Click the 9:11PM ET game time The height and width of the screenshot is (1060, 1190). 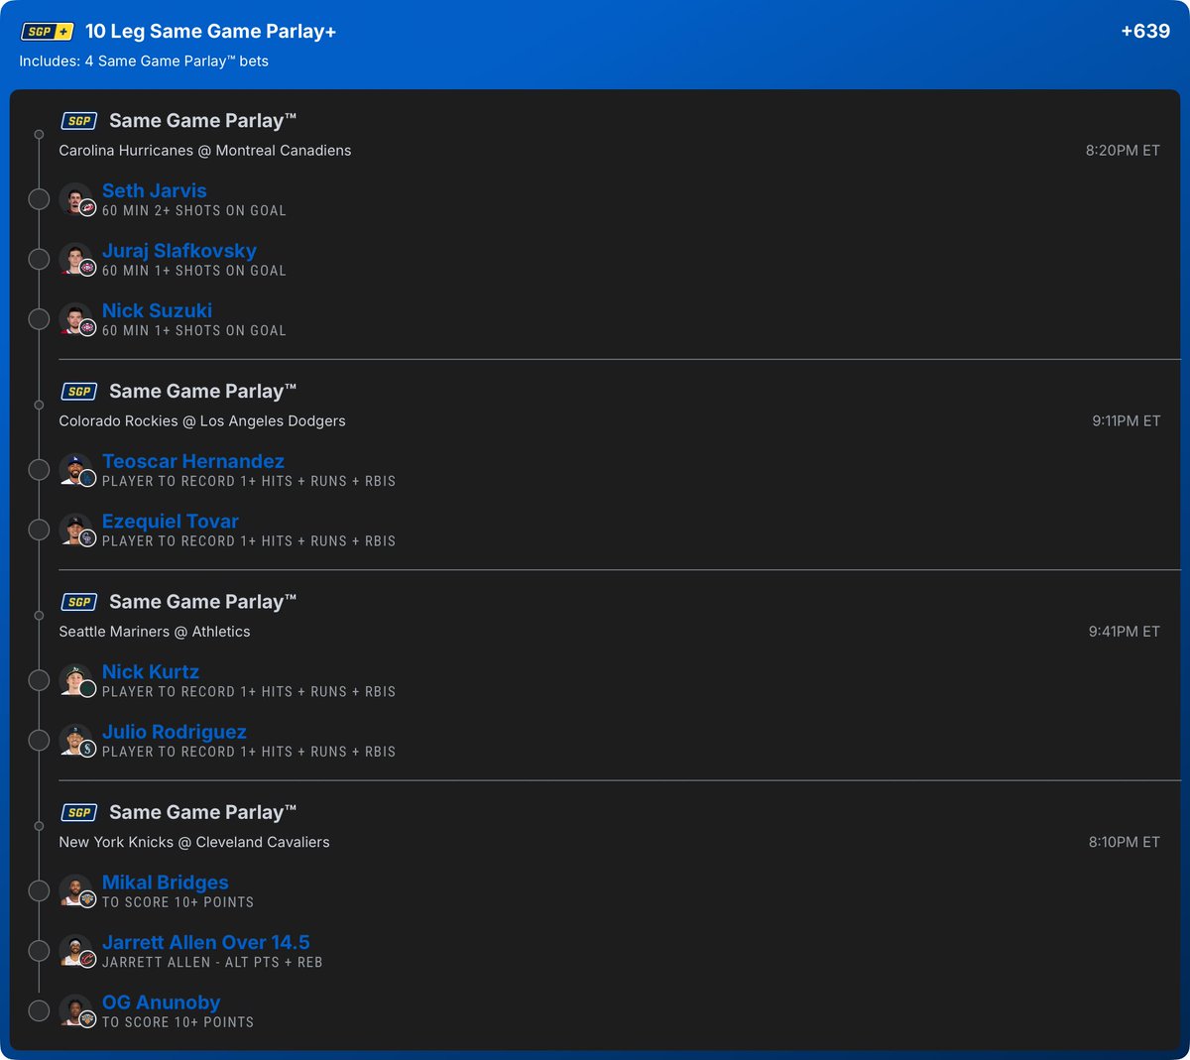pos(1126,421)
